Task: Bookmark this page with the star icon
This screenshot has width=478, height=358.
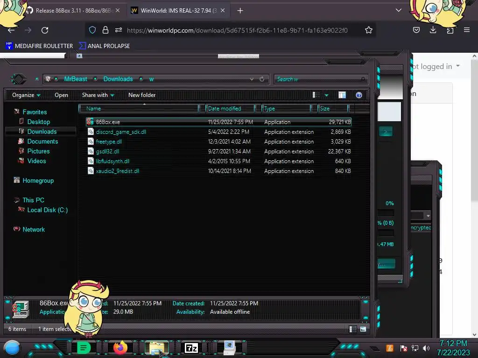Action: [x=369, y=30]
